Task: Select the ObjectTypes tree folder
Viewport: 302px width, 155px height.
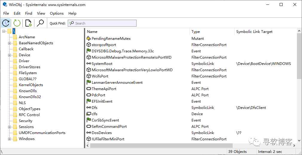Action: click(x=30, y=109)
